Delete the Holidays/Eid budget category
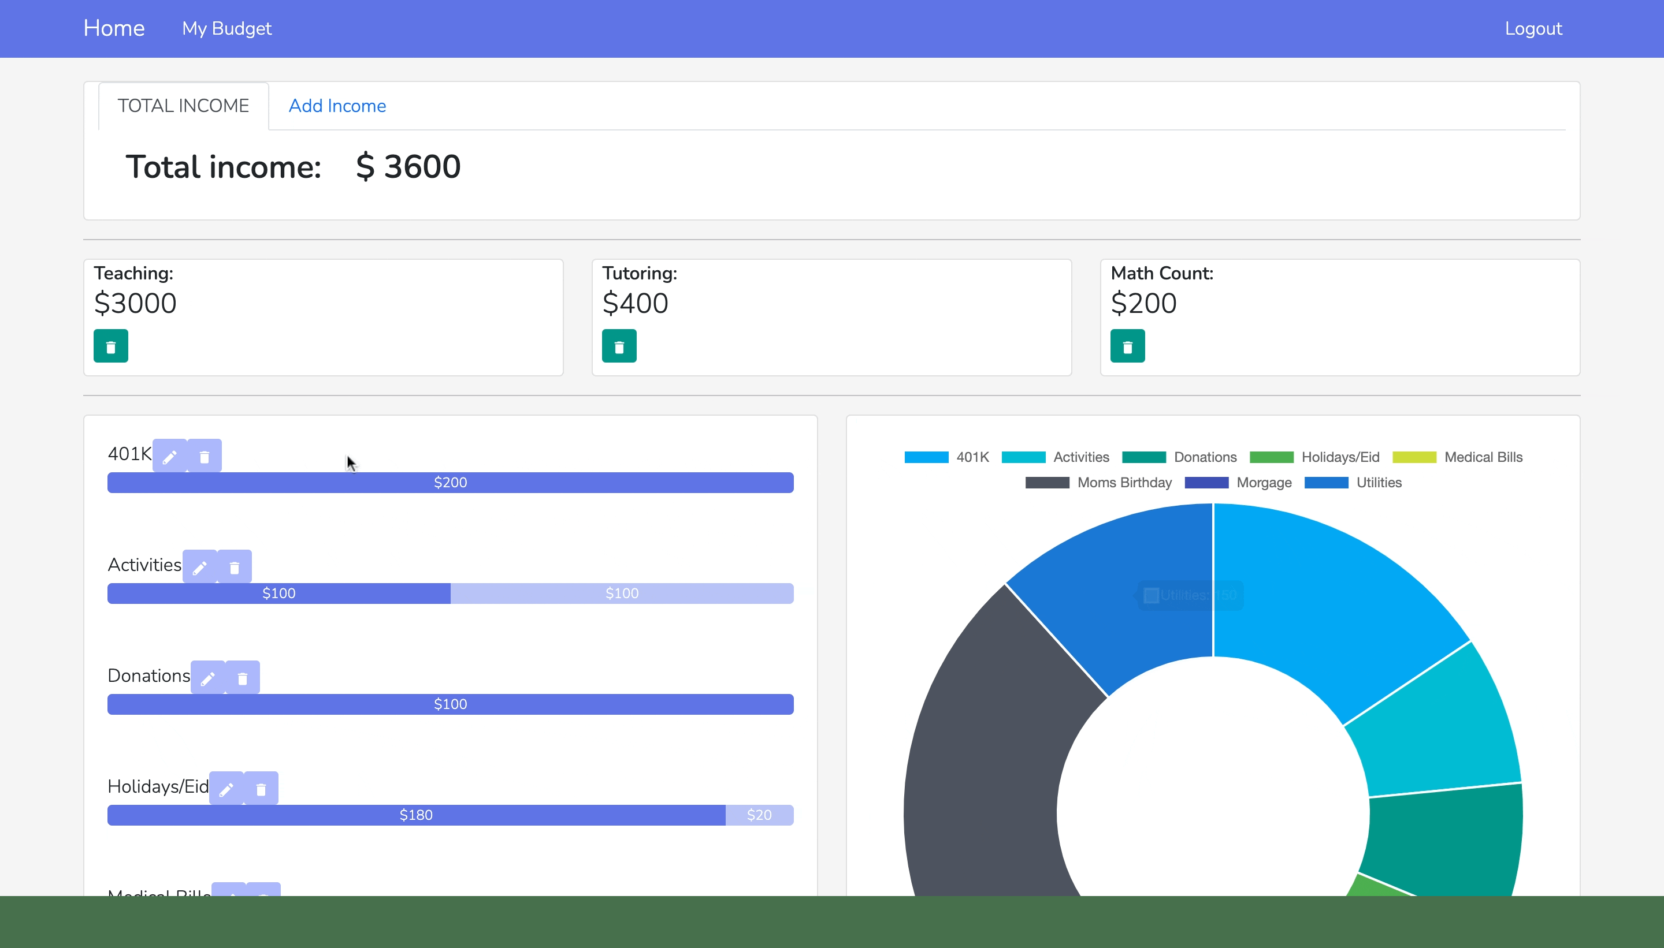Viewport: 1664px width, 948px height. [261, 789]
